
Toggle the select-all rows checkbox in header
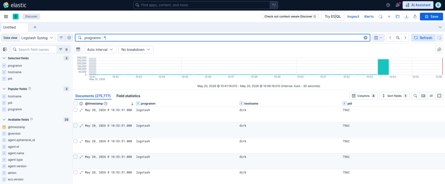[75, 104]
